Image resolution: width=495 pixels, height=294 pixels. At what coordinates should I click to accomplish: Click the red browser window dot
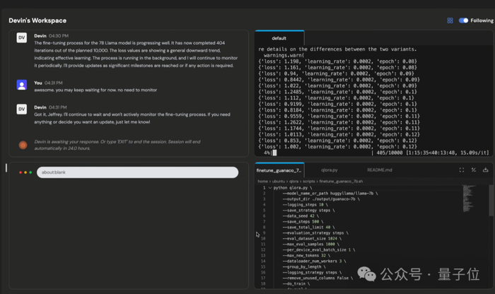(x=21, y=172)
